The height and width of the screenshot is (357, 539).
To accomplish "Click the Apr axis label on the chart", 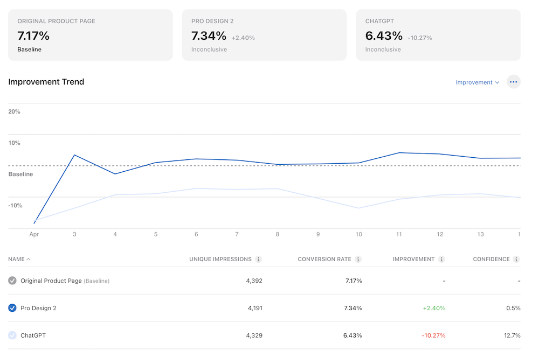I will pos(33,234).
